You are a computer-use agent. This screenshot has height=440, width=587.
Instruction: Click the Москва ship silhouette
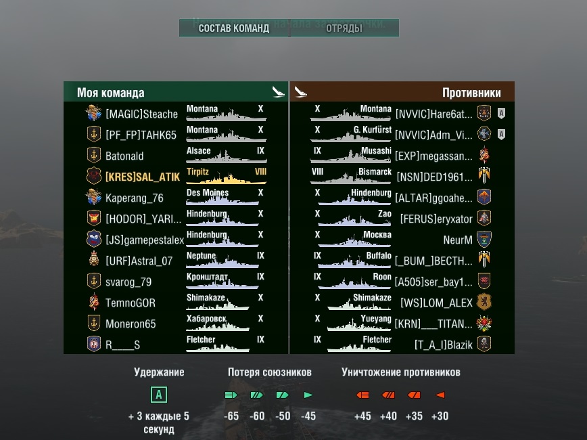point(355,242)
